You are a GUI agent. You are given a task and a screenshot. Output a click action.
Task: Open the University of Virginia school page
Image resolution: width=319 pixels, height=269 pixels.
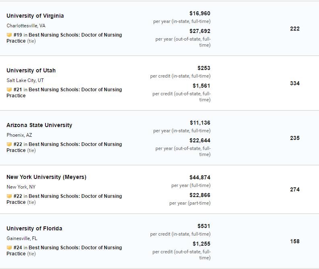[x=35, y=16]
